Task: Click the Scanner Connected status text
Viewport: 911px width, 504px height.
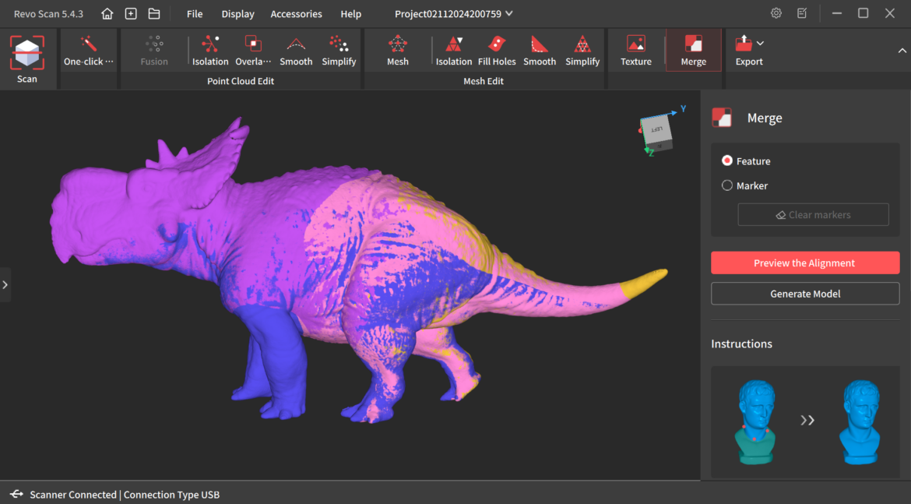Action: [x=72, y=495]
